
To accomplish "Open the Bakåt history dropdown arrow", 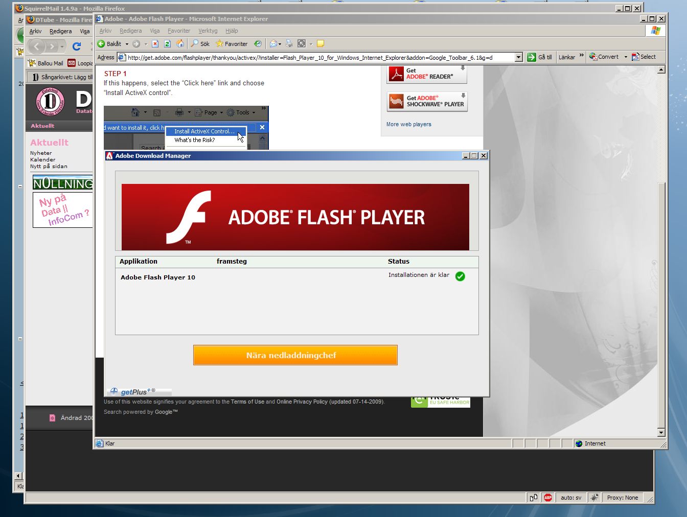I will (127, 44).
